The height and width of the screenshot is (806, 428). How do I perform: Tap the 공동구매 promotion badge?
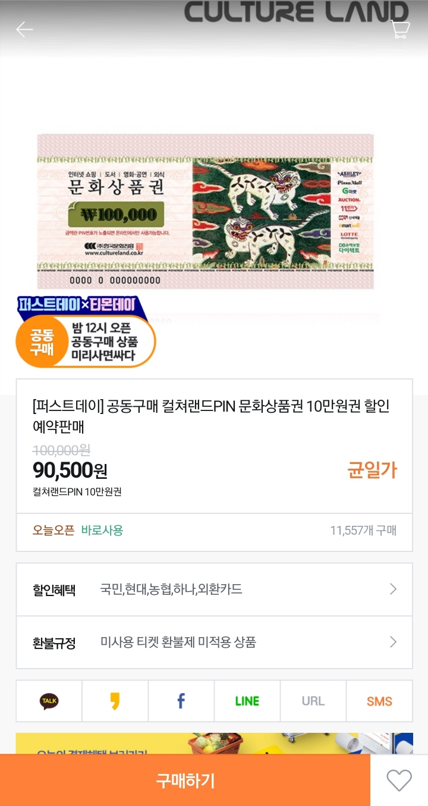86,331
